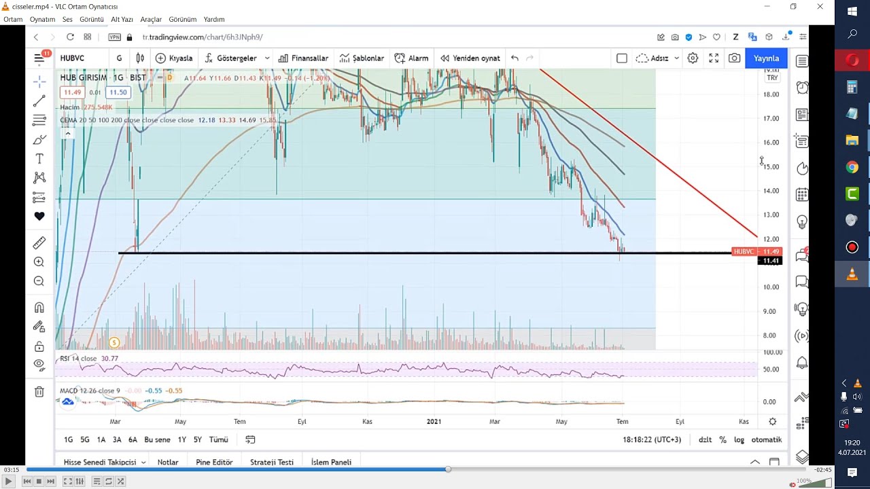Reload the browser page
This screenshot has width=870, height=489.
(x=70, y=37)
